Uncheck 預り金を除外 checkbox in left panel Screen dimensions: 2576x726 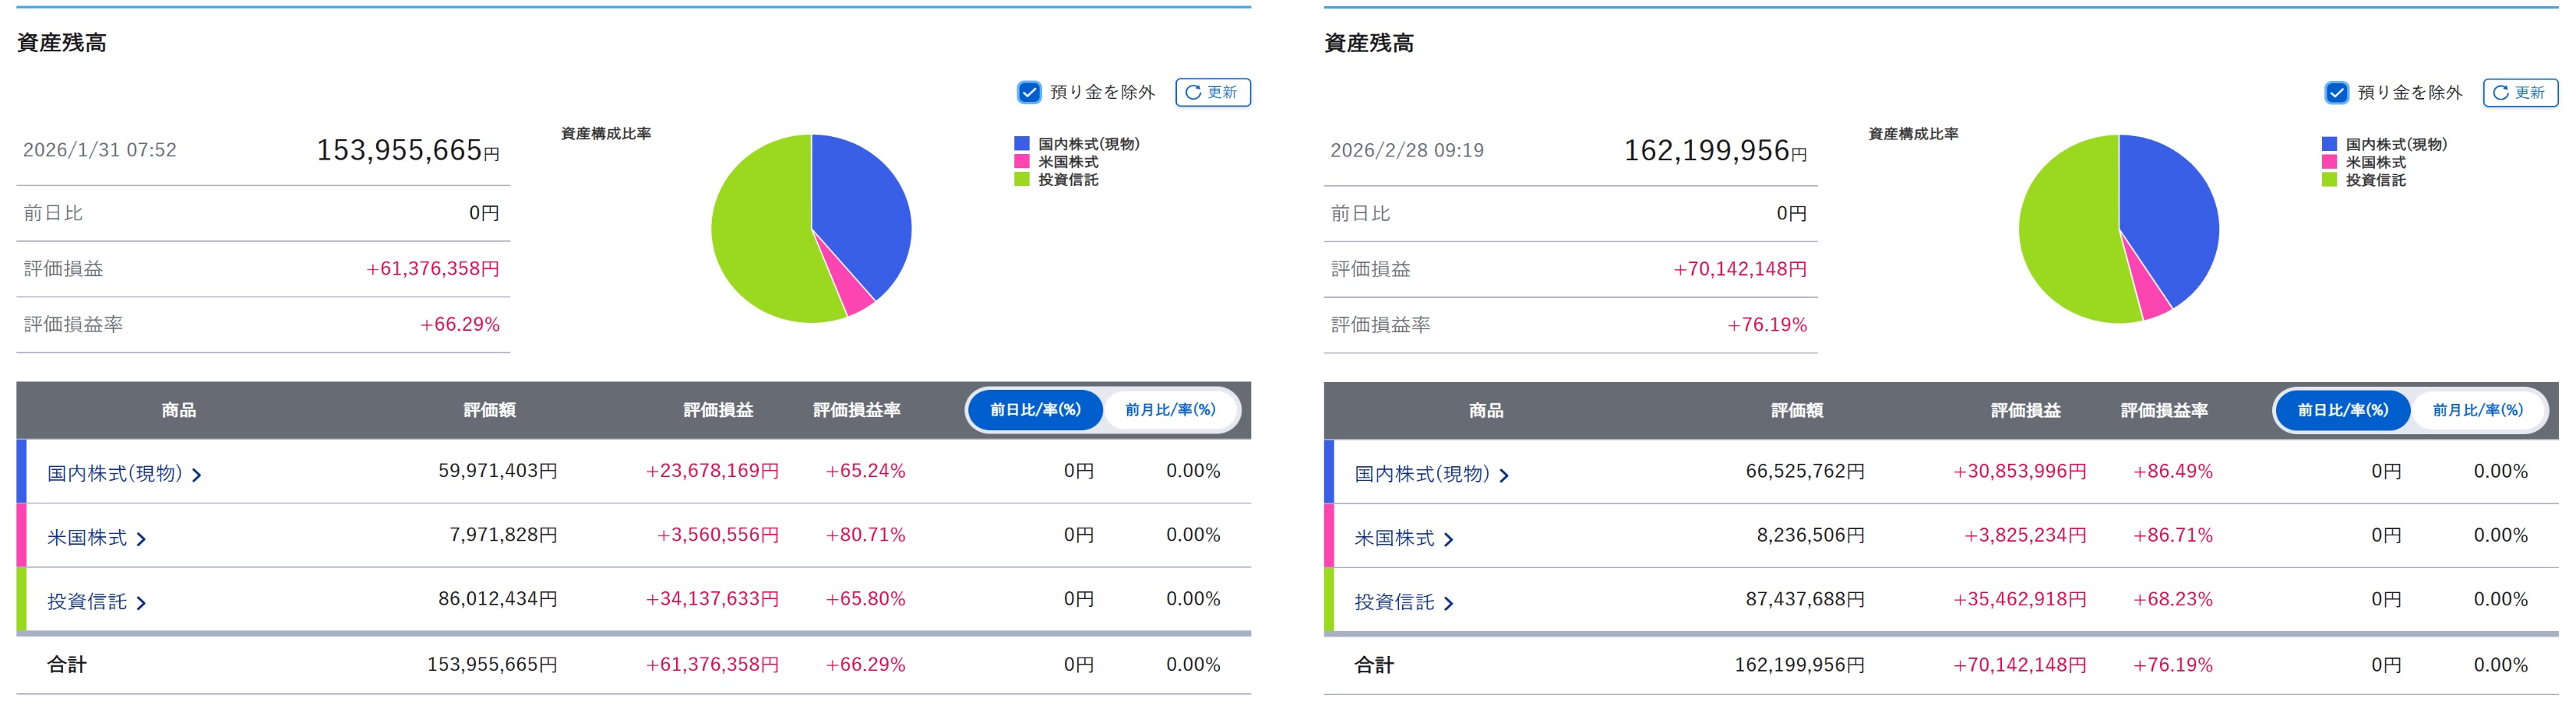point(1028,93)
